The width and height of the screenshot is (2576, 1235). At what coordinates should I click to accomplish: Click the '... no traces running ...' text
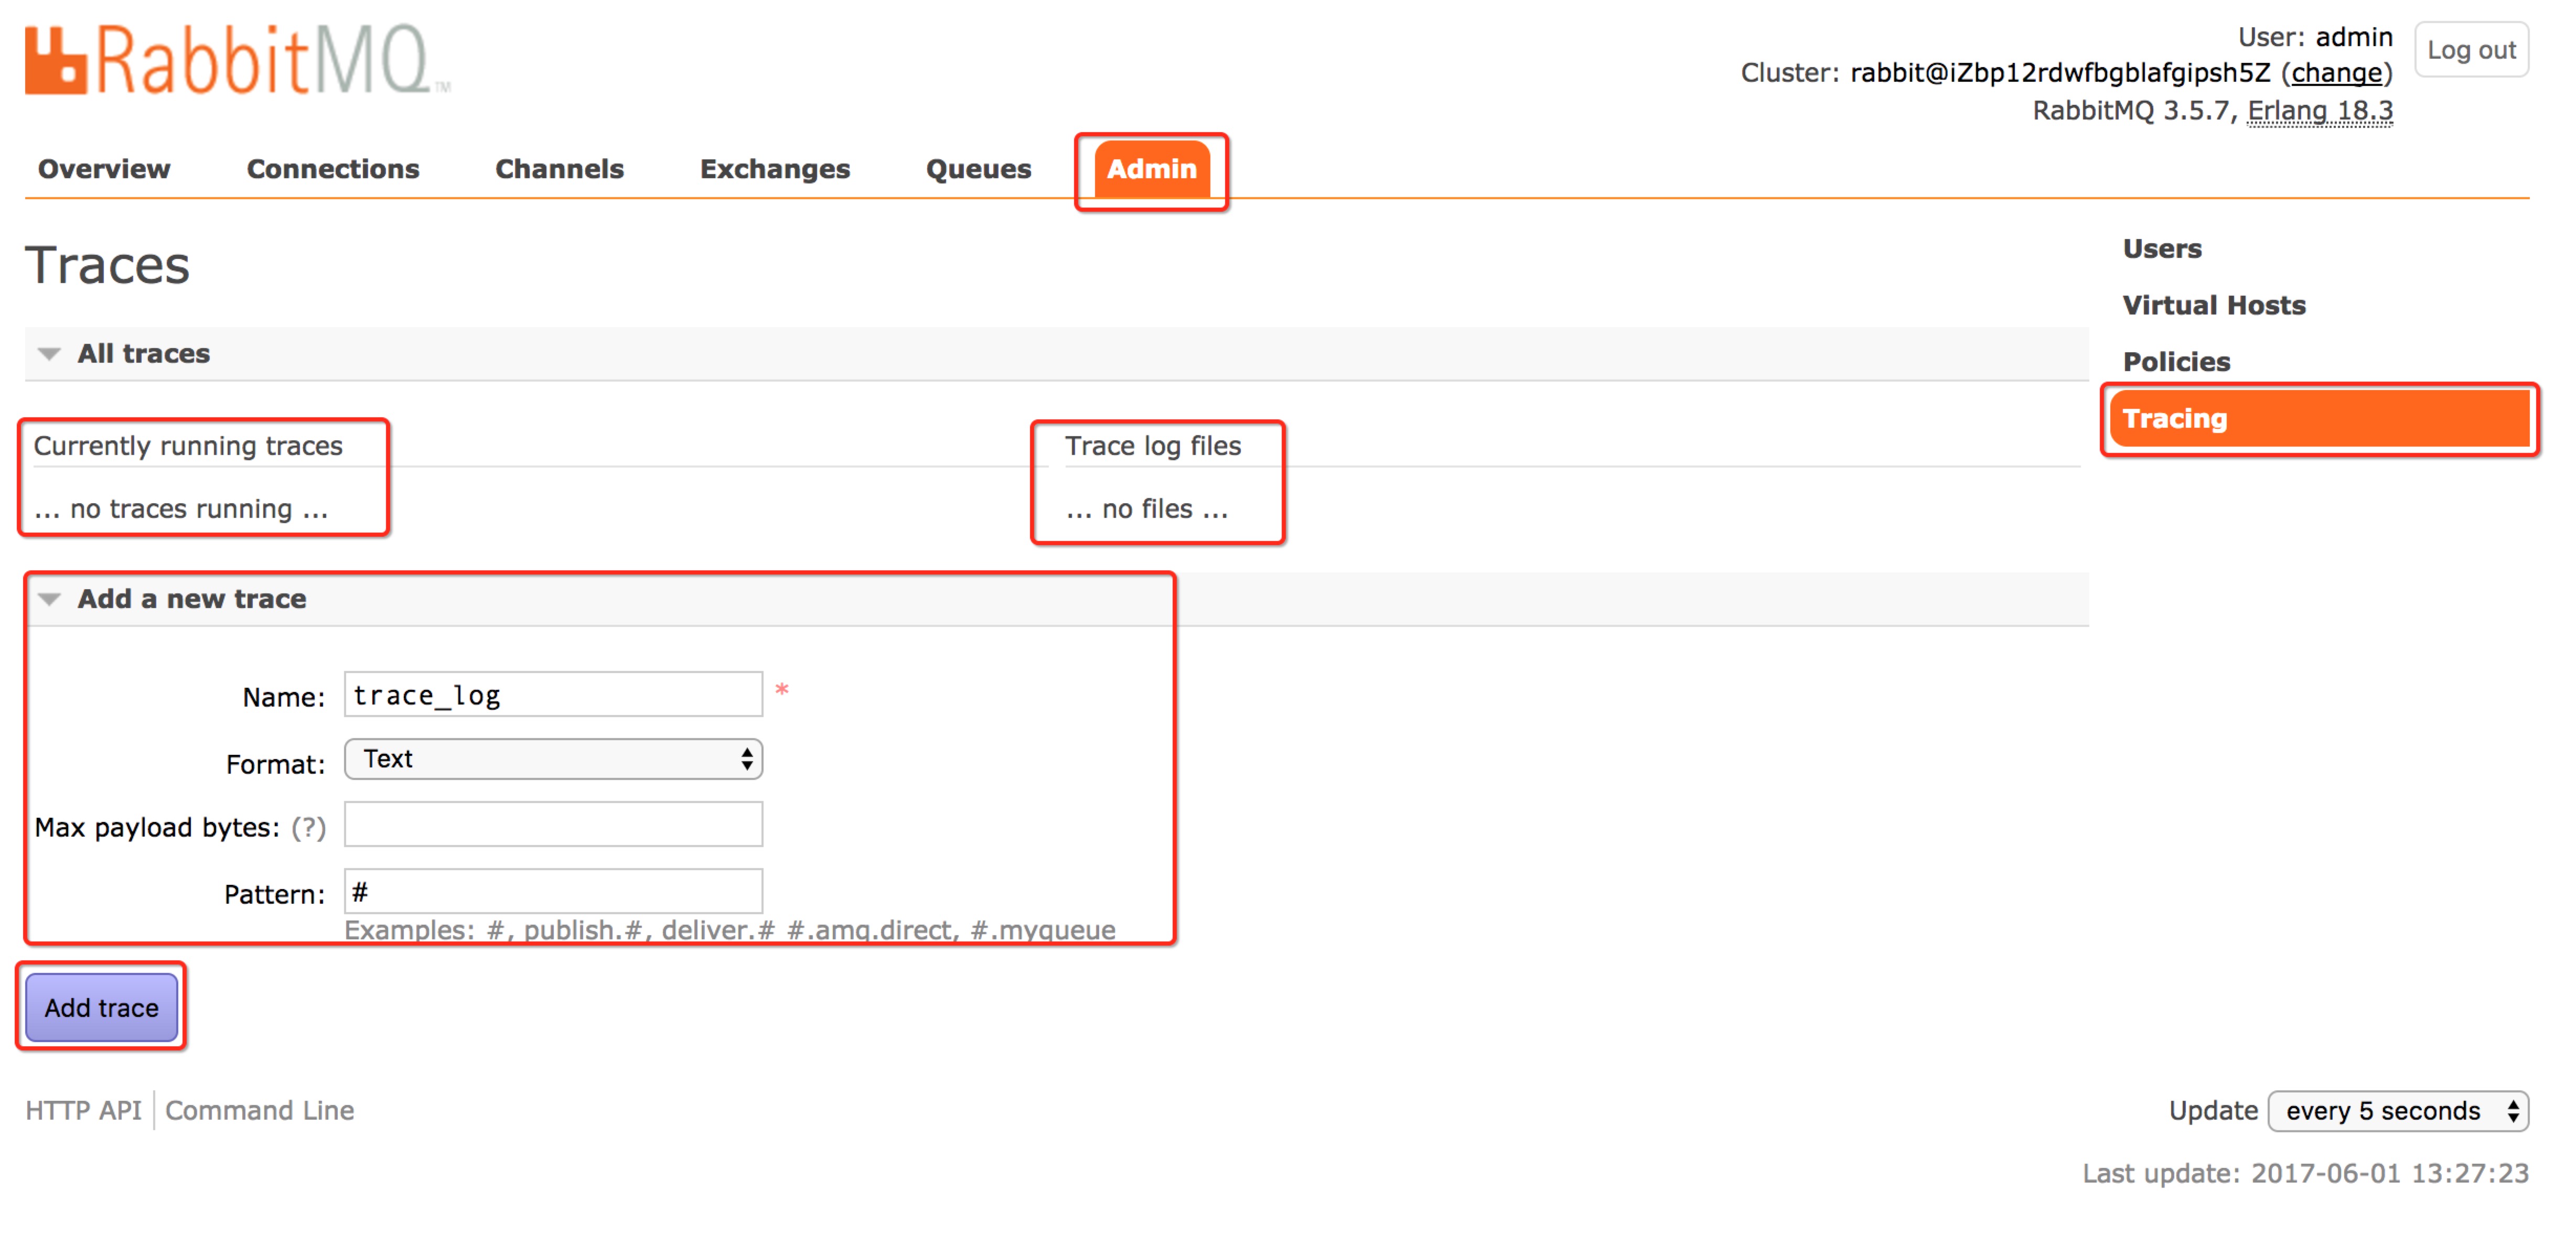[x=181, y=508]
